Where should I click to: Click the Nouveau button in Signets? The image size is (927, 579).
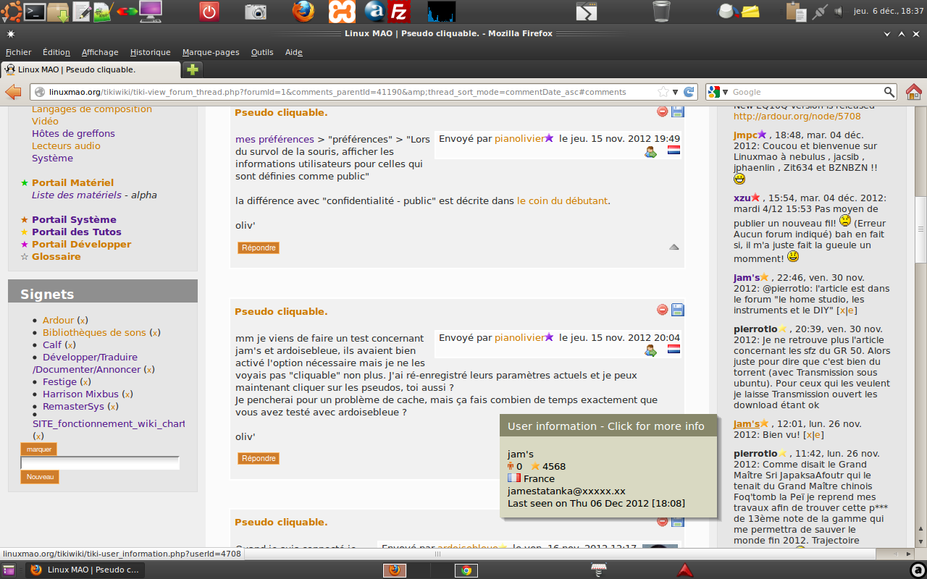(x=40, y=477)
